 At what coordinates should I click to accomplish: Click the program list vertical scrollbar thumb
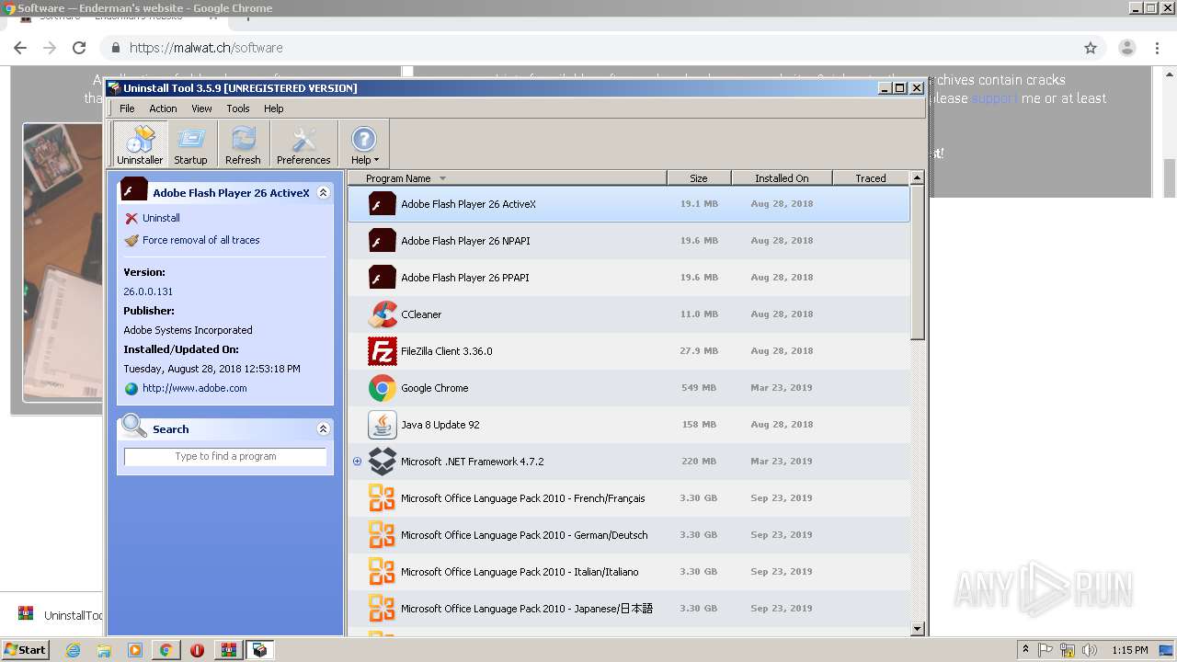pyautogui.click(x=917, y=262)
